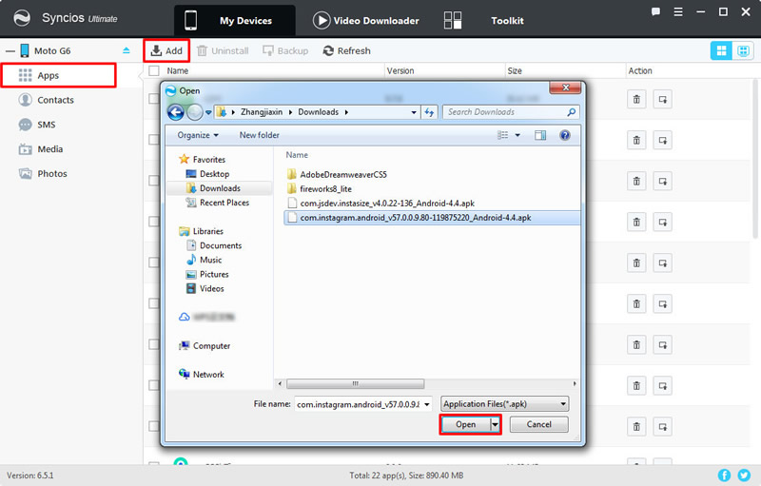The height and width of the screenshot is (486, 761).
Task: Select Downloads under Favorites
Action: (213, 188)
